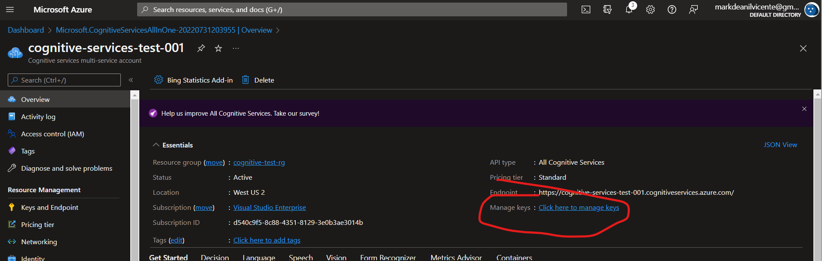Dismiss the survey banner
Screen dimensions: 822x261
point(804,109)
